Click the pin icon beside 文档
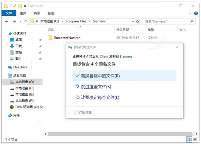 click(x=40, y=52)
